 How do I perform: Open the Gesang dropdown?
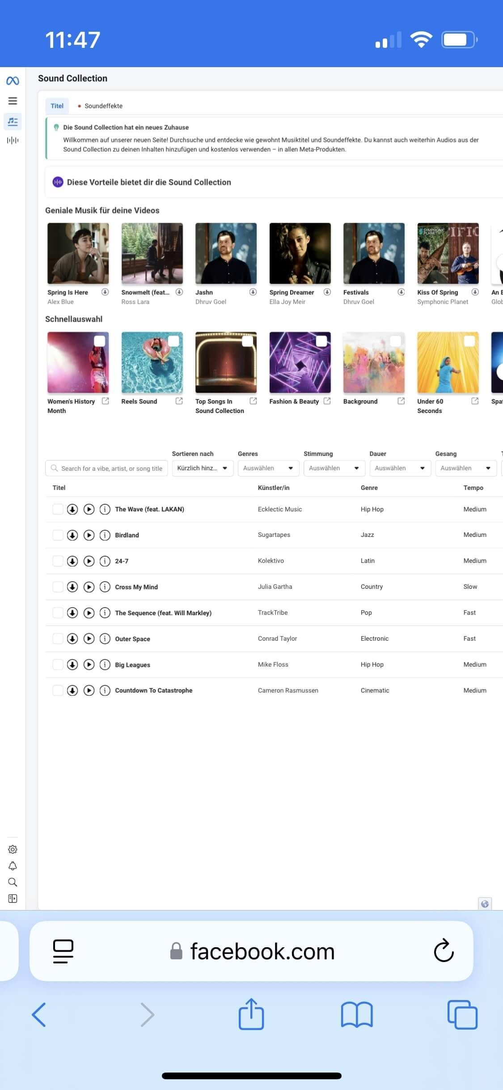tap(466, 468)
